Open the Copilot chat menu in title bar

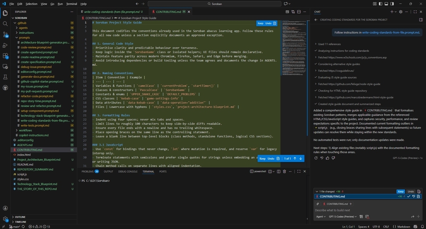point(286,4)
